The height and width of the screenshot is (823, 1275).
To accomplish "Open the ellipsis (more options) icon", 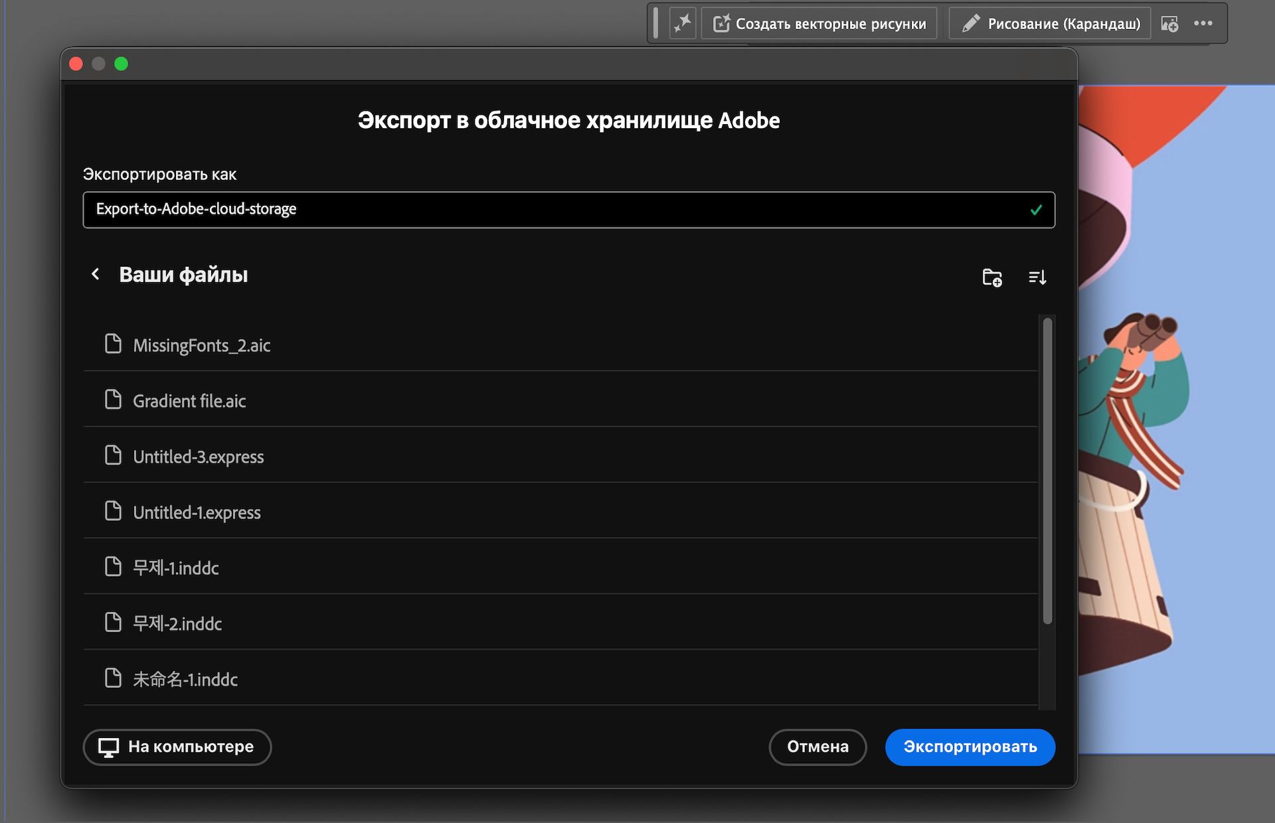I will tap(1203, 23).
